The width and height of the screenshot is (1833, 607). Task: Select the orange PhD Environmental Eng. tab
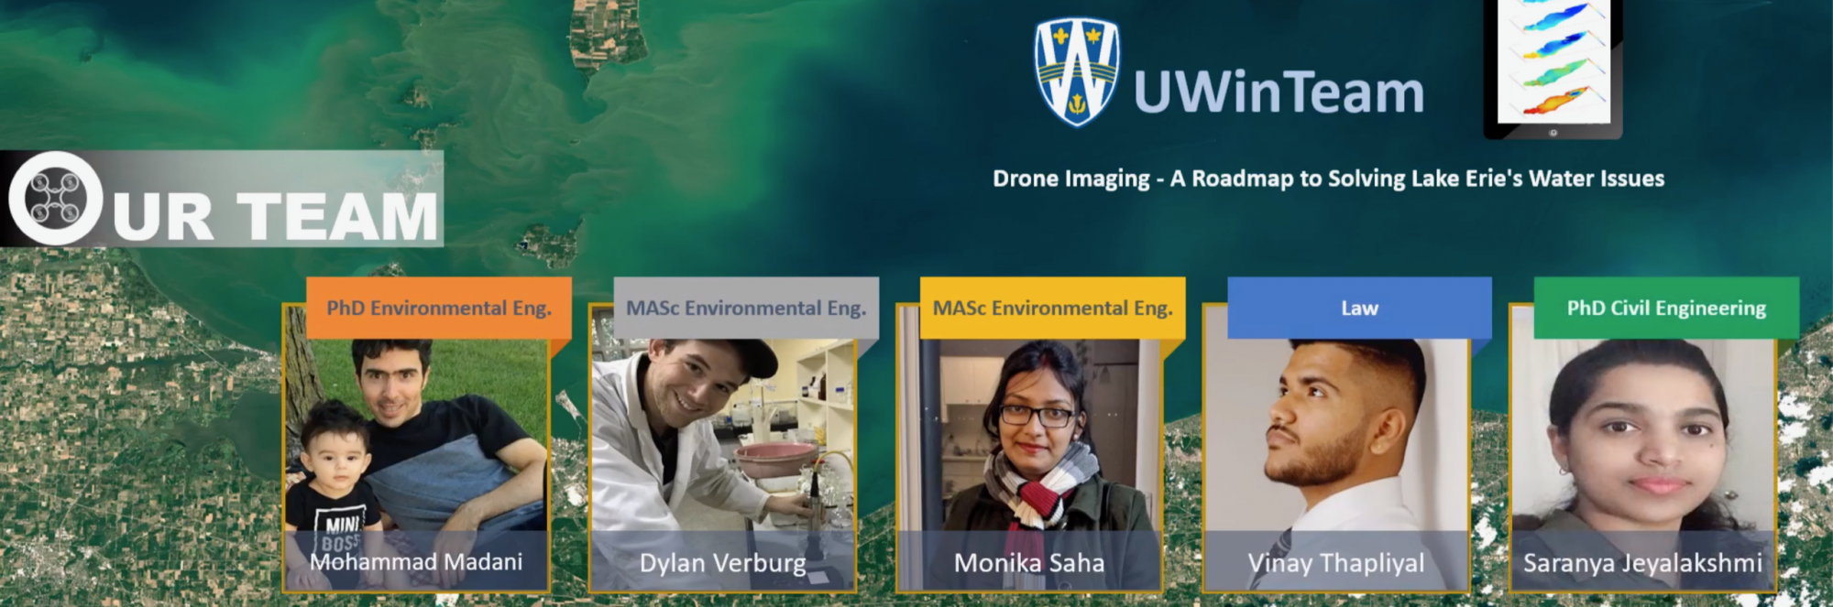coord(439,308)
